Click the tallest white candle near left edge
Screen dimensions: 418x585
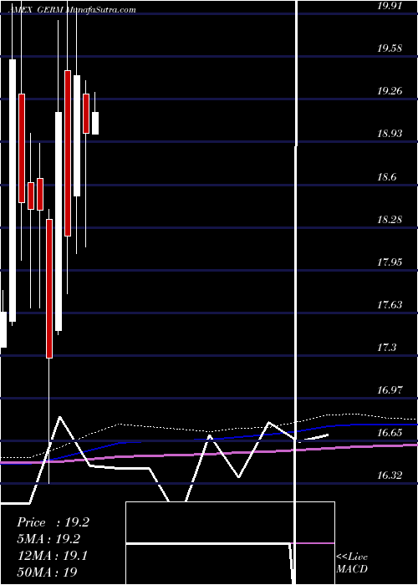[13, 191]
